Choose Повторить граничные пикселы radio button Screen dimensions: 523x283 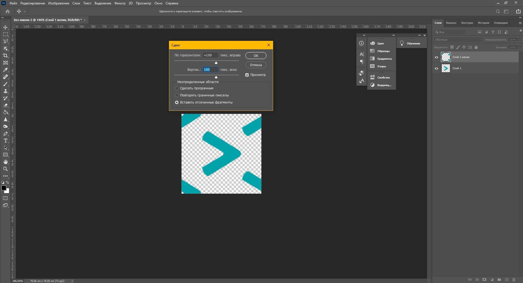177,95
